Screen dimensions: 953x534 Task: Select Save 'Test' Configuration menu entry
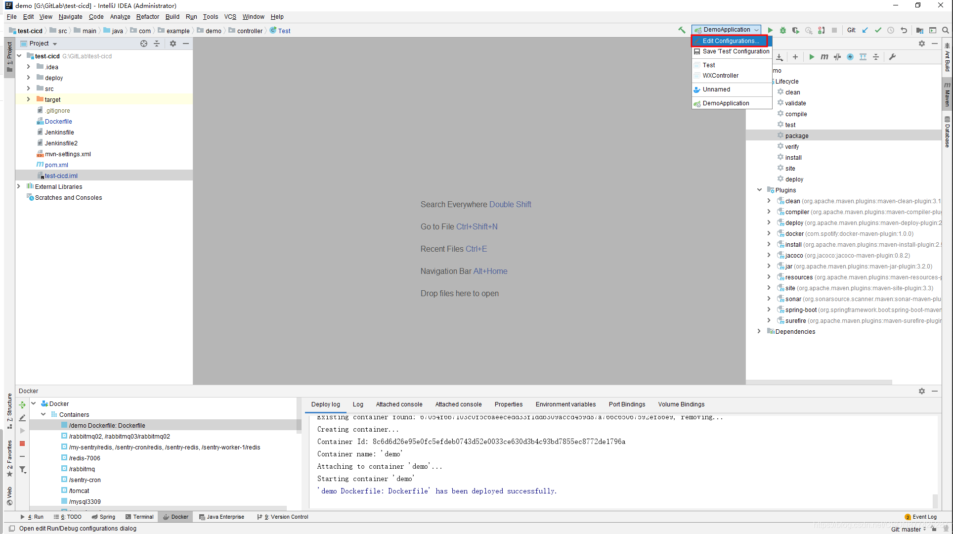(732, 51)
